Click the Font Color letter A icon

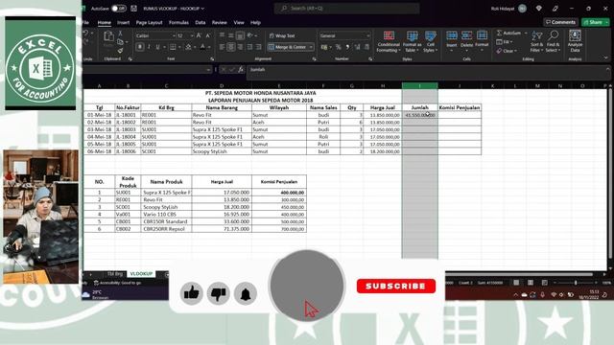[x=202, y=47]
